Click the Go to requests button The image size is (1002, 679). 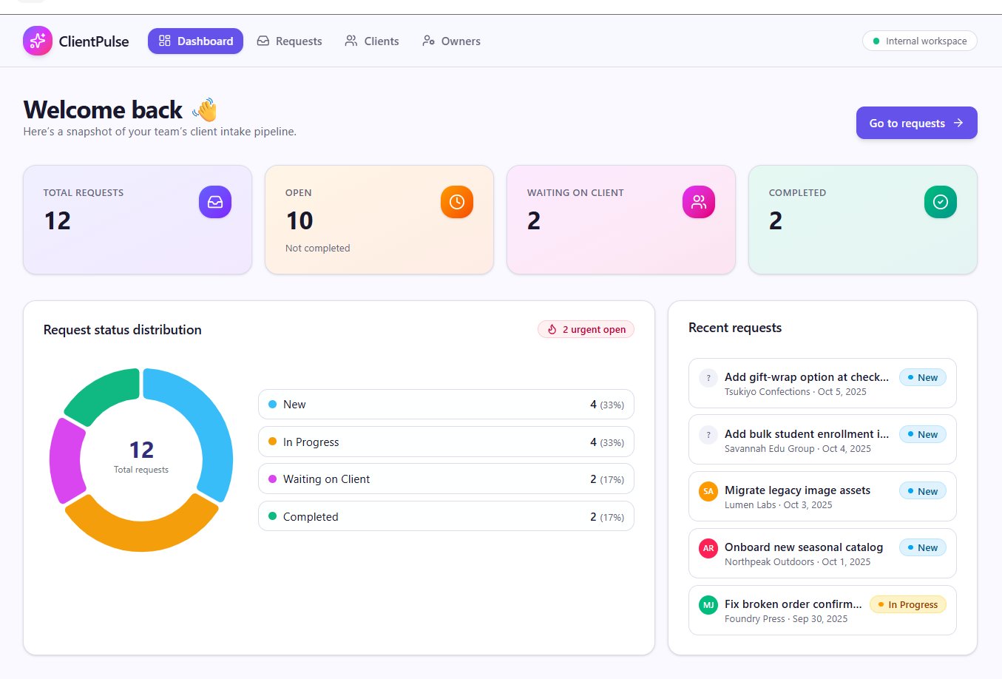tap(917, 123)
